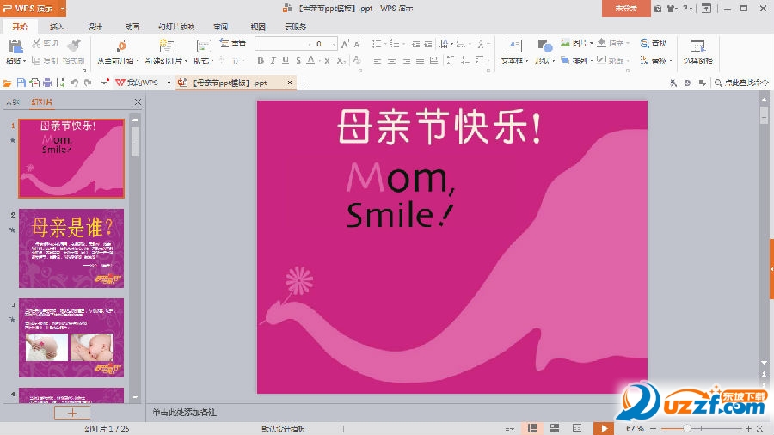
Task: Click the Redo arrow icon
Action: (88, 83)
